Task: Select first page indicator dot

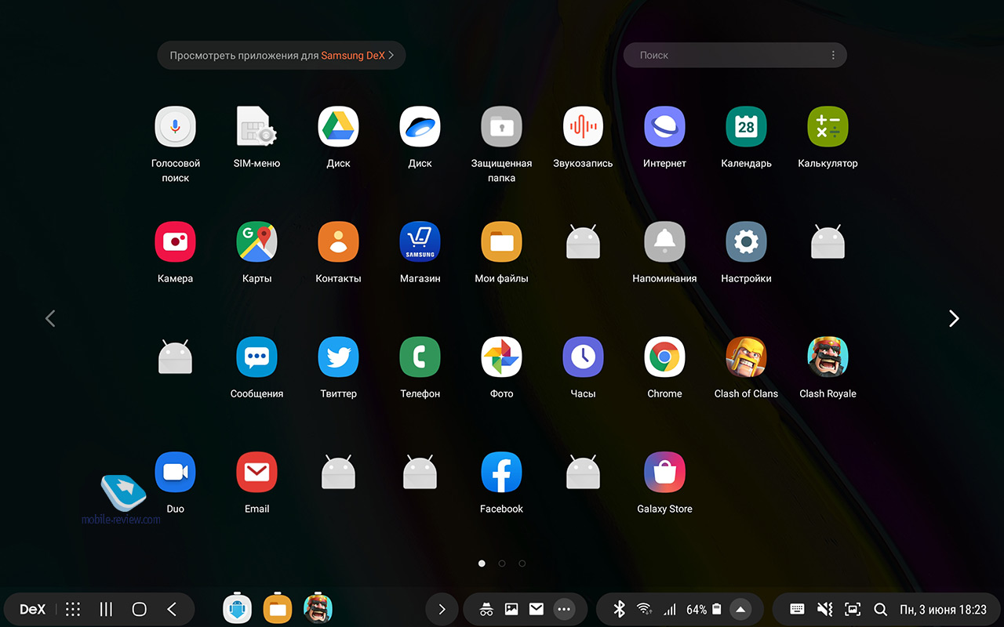Action: (482, 563)
